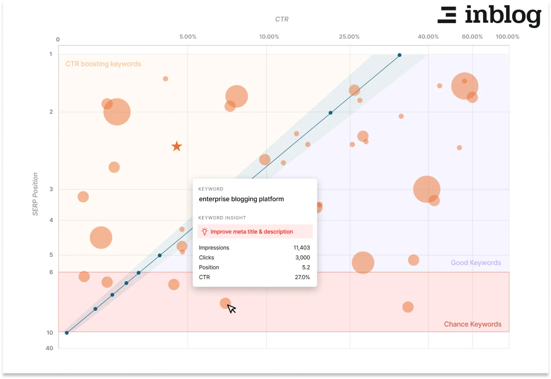Click the lightbulb icon in the keyword insight
Viewport: 551px width, 379px height.
(204, 232)
